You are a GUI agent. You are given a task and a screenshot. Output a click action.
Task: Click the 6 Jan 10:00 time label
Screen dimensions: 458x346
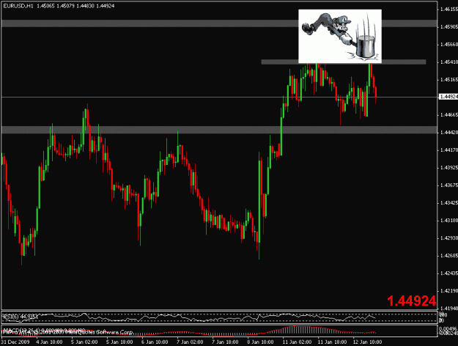click(x=155, y=342)
